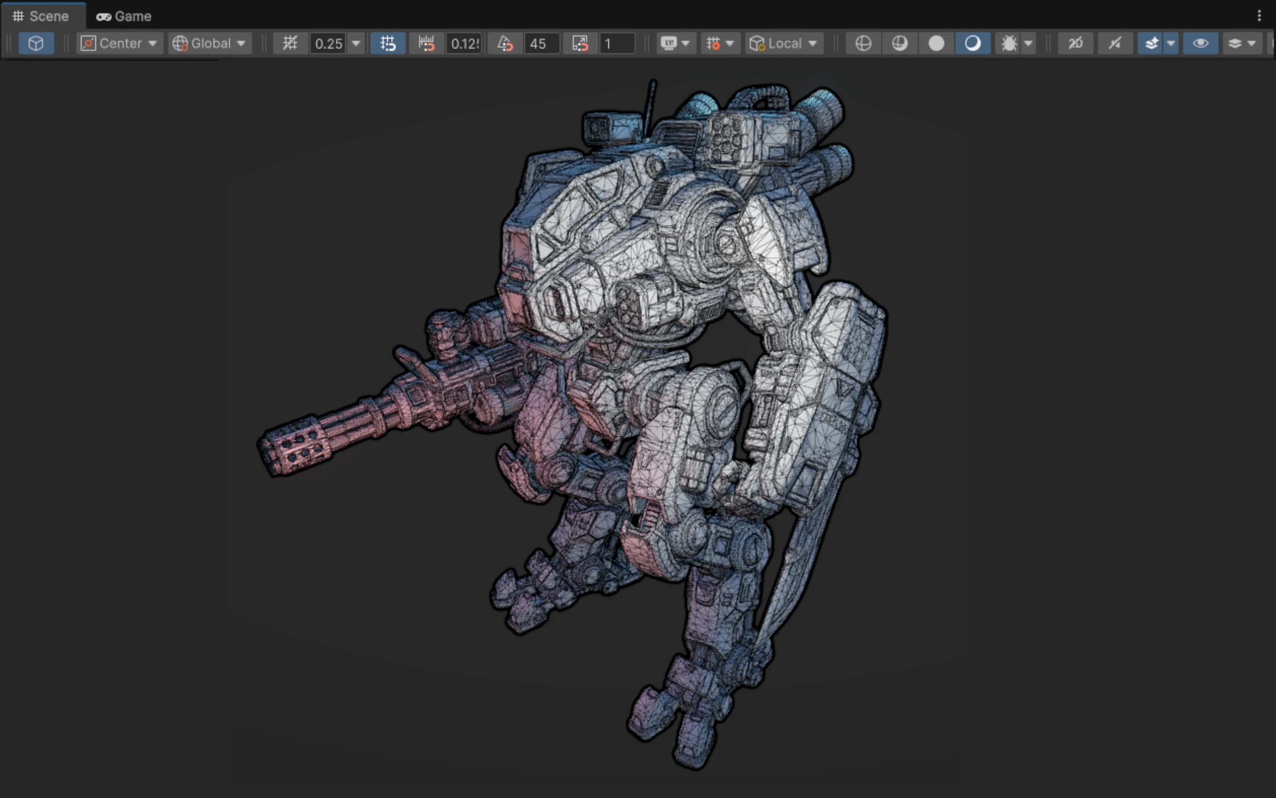Expand the debug draw mode dropdown arrow
Screen dimensions: 1276x798
click(x=1029, y=43)
